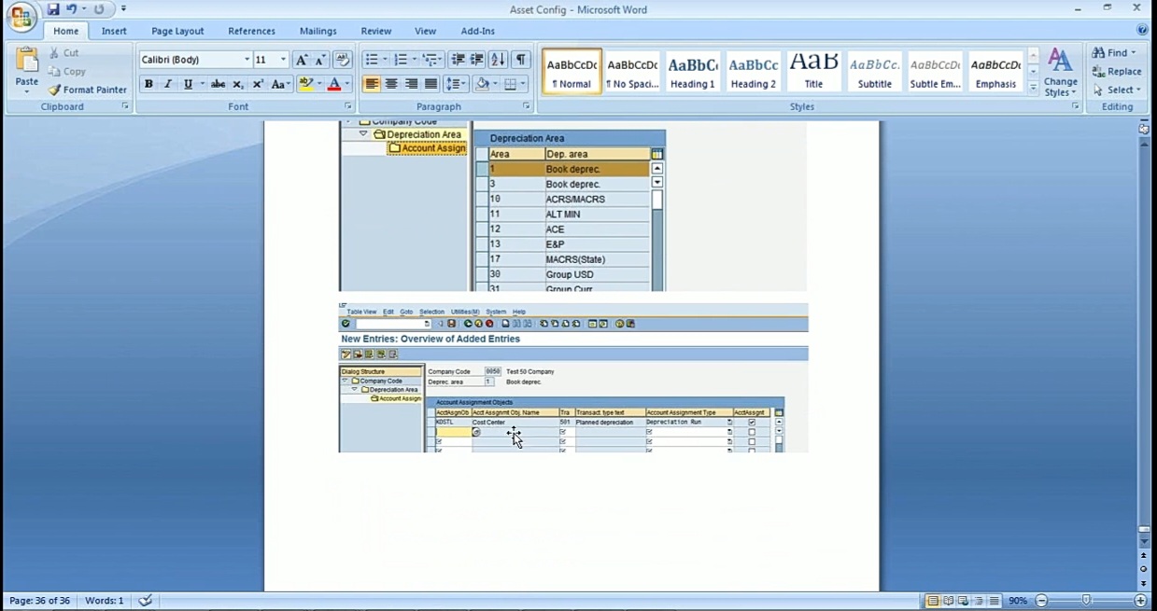Apply strikethrough formatting
The width and height of the screenshot is (1157, 611).
218,84
